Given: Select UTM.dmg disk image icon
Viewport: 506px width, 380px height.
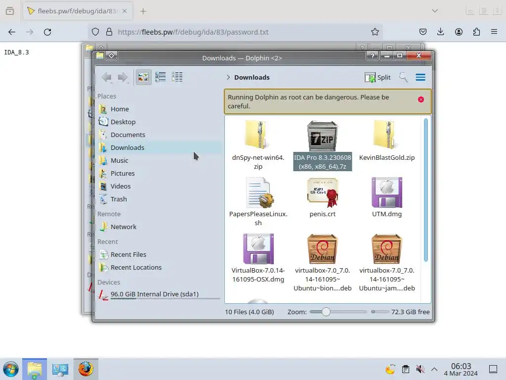Looking at the screenshot, I should 386,192.
